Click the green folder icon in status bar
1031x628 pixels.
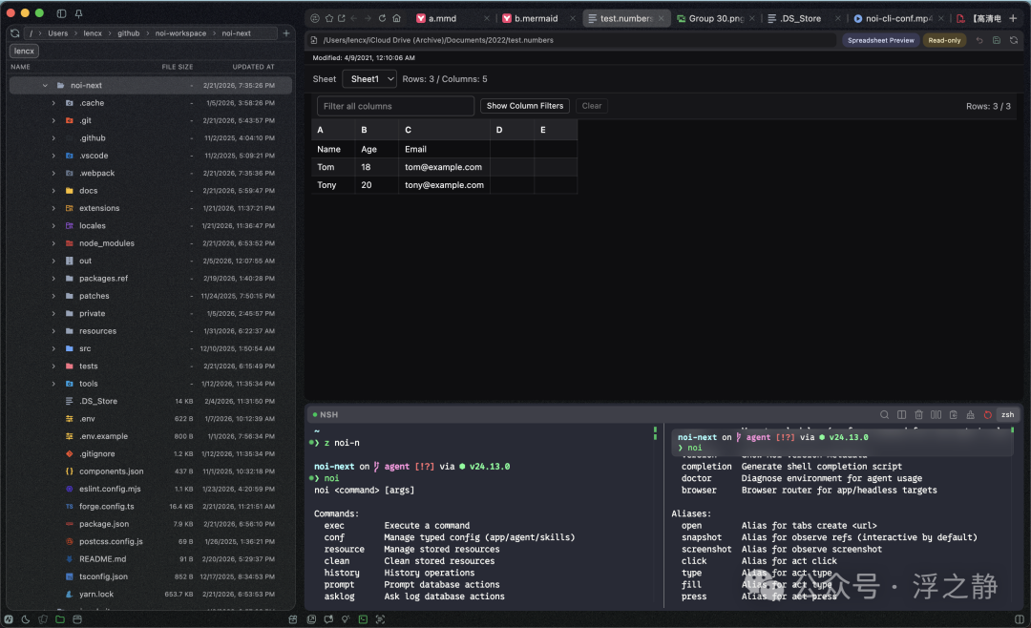point(60,619)
